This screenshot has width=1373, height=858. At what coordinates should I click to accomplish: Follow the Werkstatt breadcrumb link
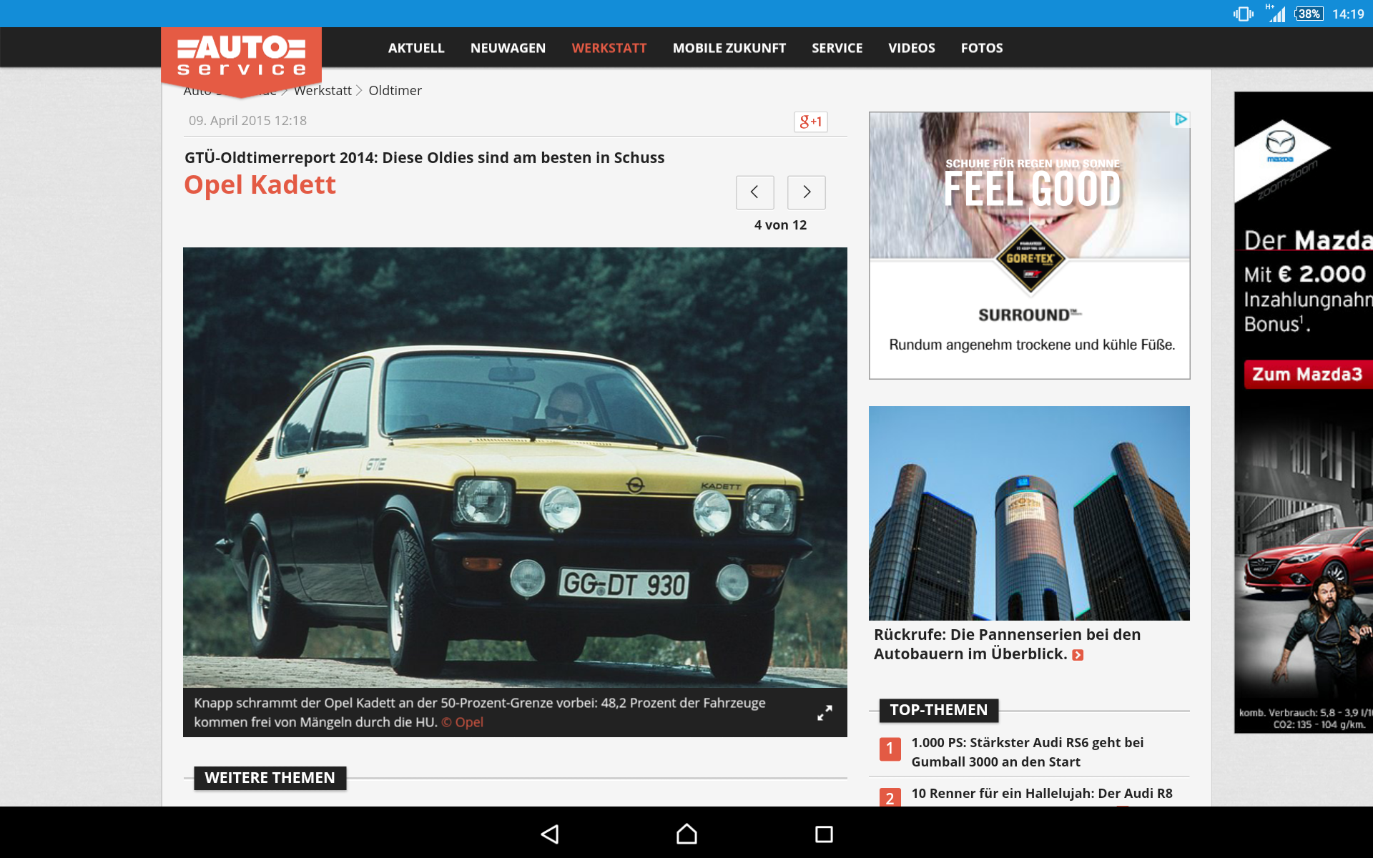pyautogui.click(x=323, y=91)
